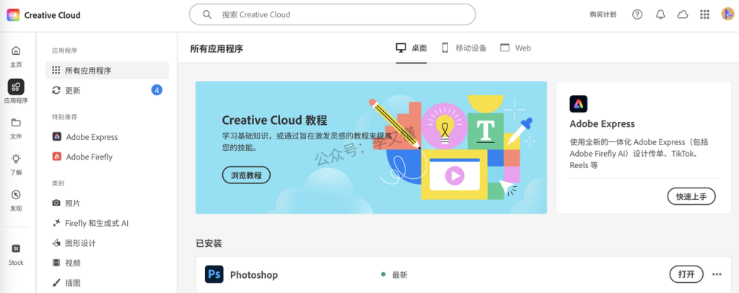This screenshot has width=739, height=293.
Task: Open the Adobe apps grid launcher
Action: (x=704, y=14)
